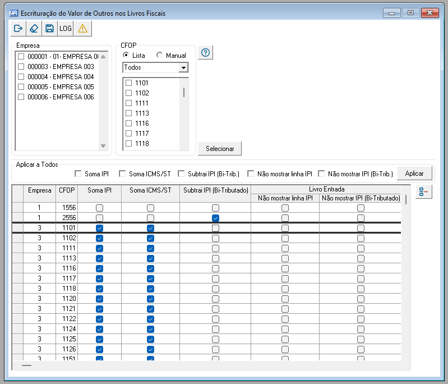Viewport: 448px width, 384px height.
Task: Click the window title bar app icon
Action: (13, 13)
